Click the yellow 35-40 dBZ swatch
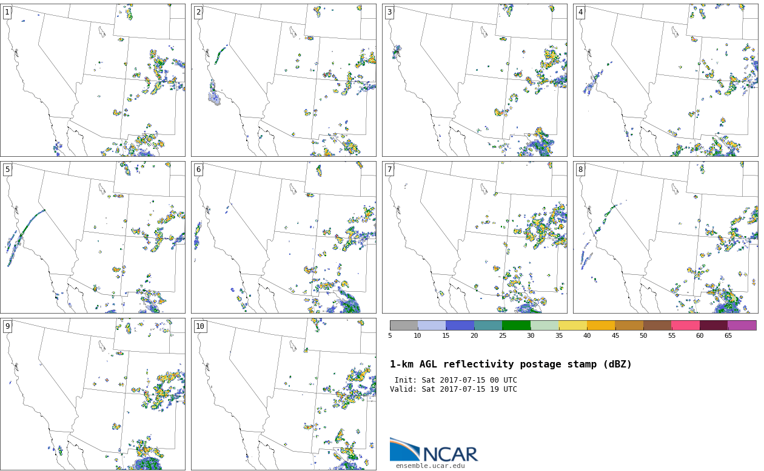Screen dimensions: 764x471 tap(573, 325)
